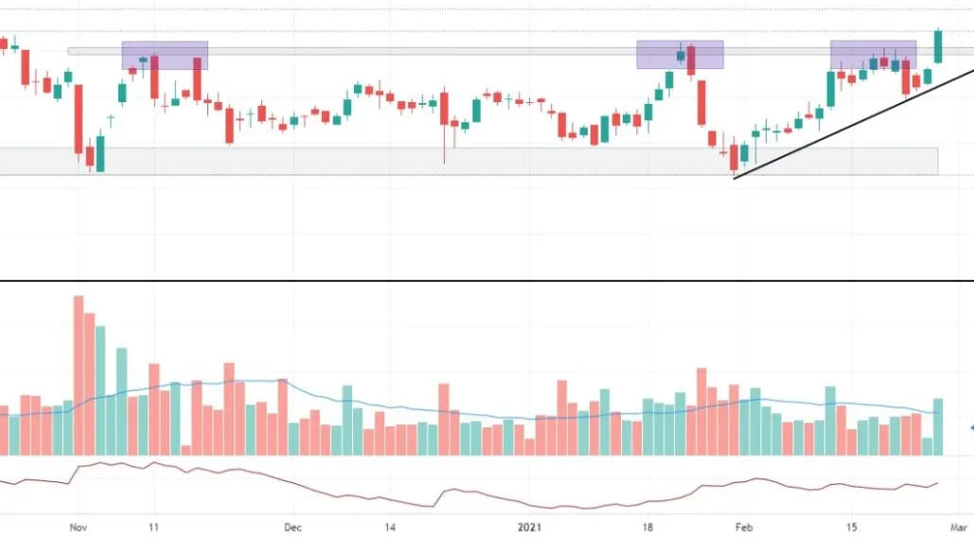Click the last green volume bar
The height and width of the screenshot is (556, 974).
pos(938,426)
